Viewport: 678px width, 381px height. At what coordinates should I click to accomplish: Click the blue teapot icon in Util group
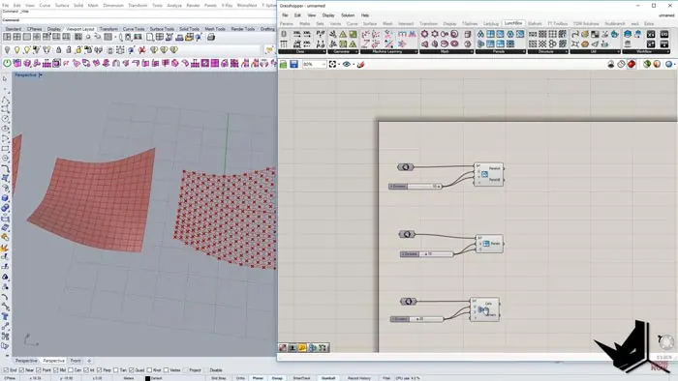(x=614, y=34)
